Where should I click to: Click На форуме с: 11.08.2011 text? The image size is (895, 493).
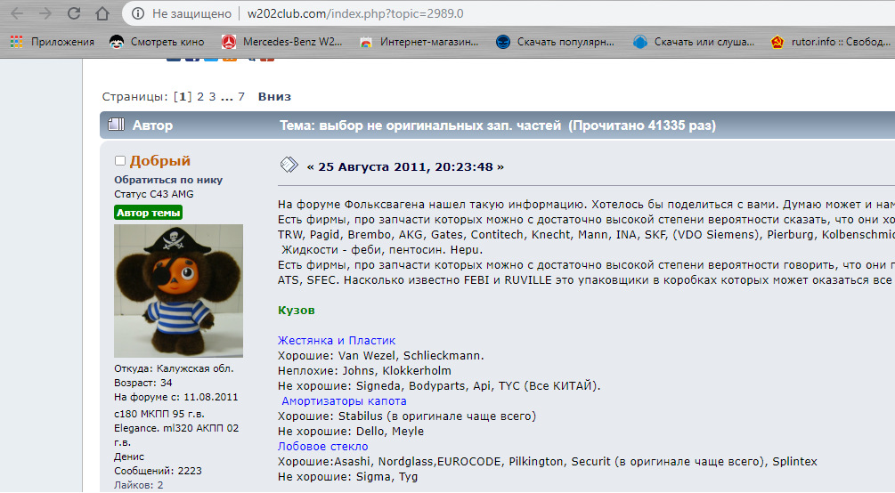(176, 397)
